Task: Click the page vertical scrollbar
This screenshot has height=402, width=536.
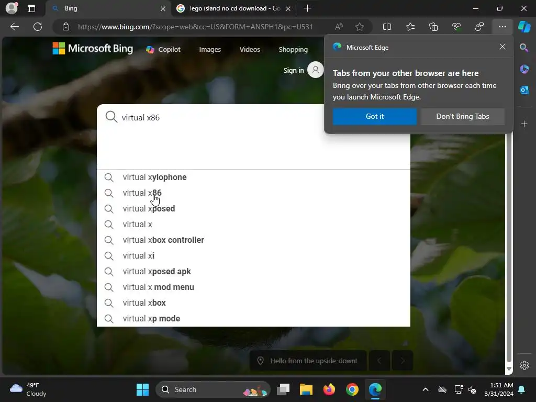Action: pyautogui.click(x=509, y=248)
